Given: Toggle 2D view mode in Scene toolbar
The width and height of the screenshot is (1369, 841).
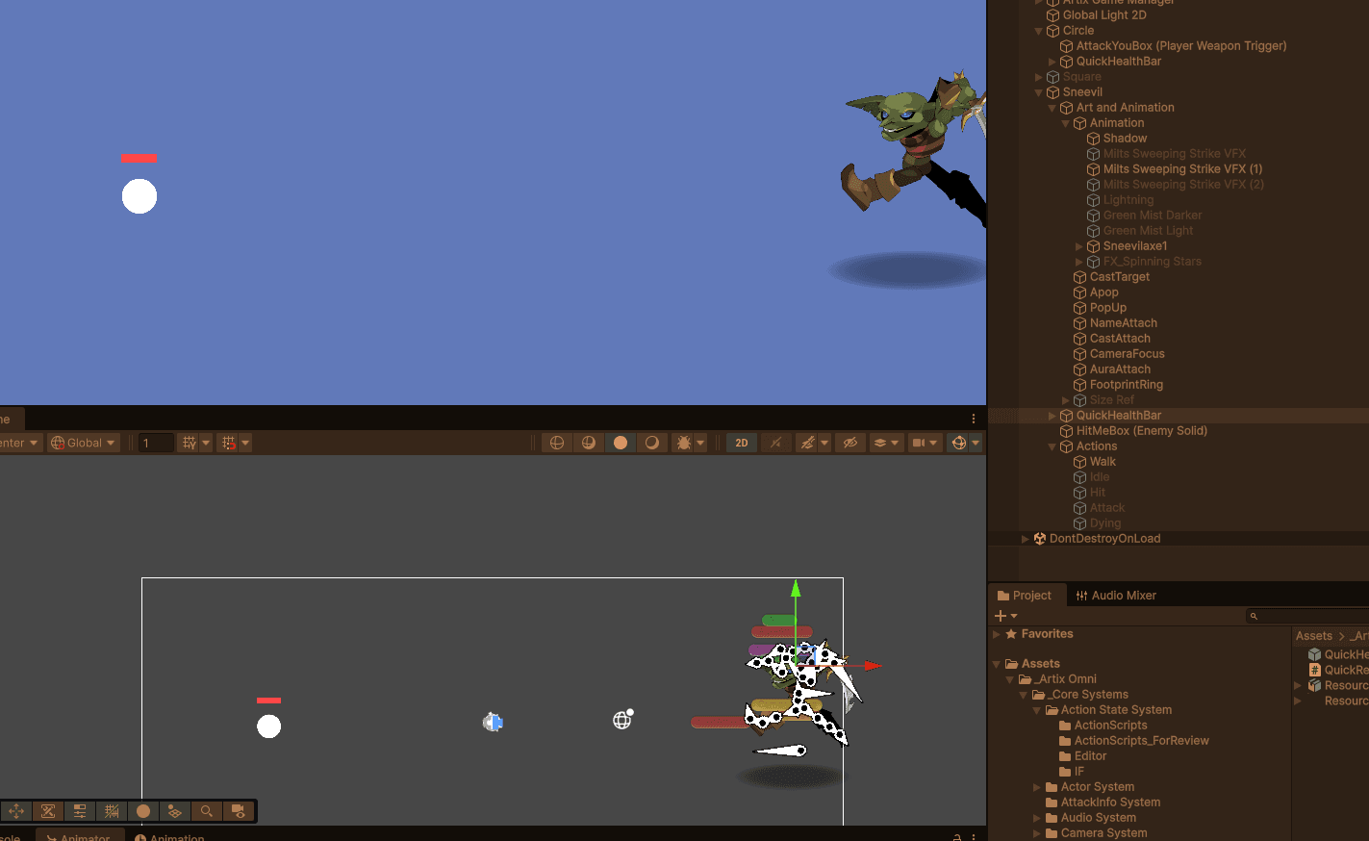Looking at the screenshot, I should pyautogui.click(x=741, y=443).
